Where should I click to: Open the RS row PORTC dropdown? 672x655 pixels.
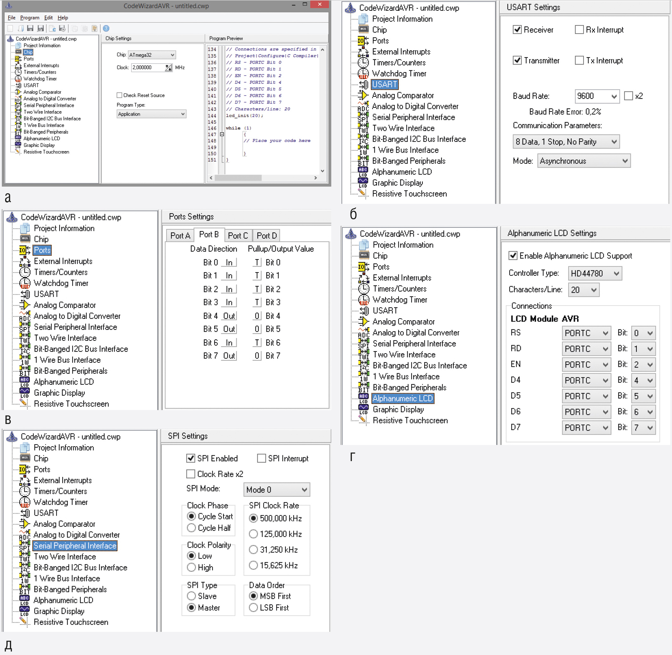(x=586, y=333)
